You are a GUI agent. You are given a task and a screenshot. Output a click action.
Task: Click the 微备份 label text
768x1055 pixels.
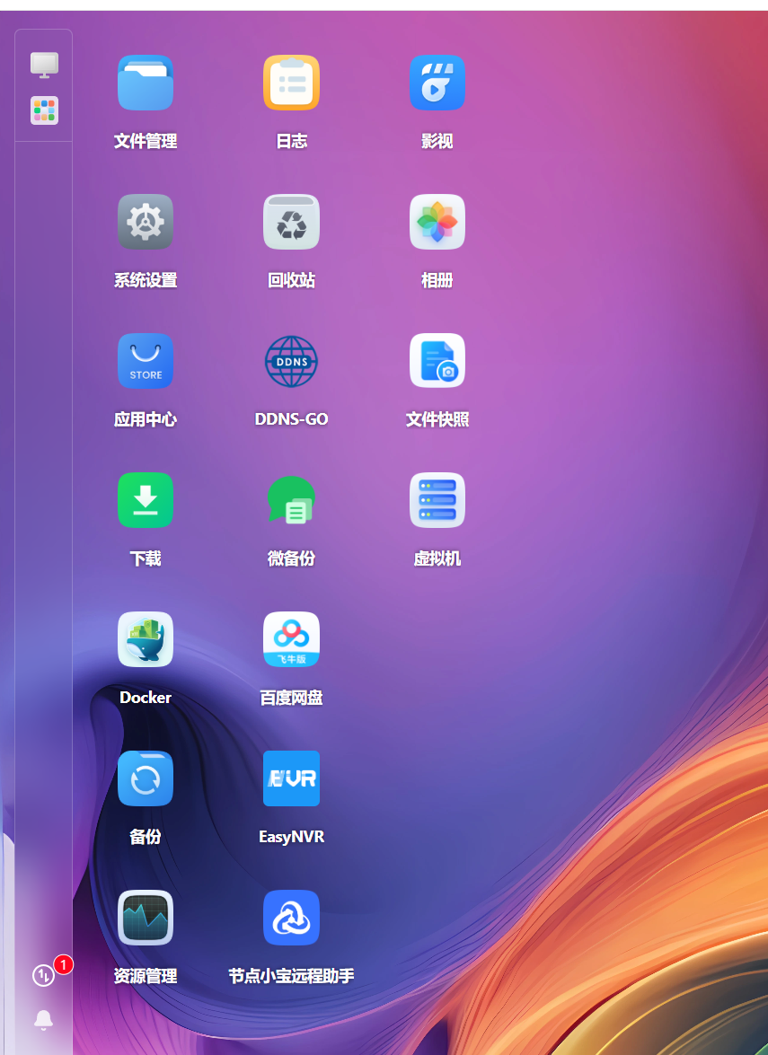pos(291,558)
